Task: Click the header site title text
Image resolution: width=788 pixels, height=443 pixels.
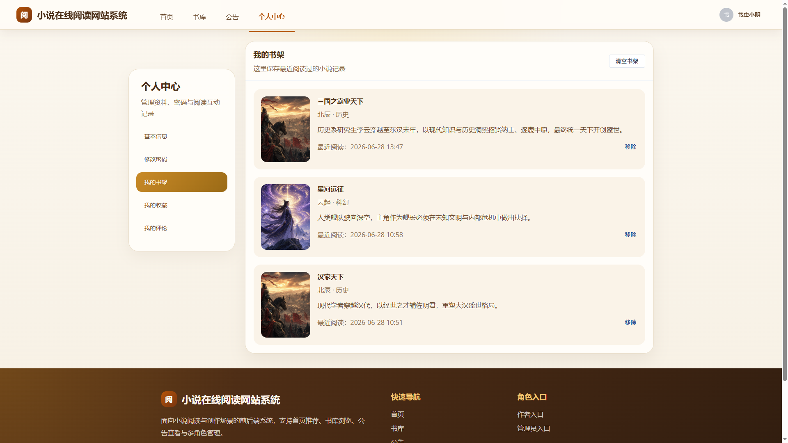Action: click(82, 15)
